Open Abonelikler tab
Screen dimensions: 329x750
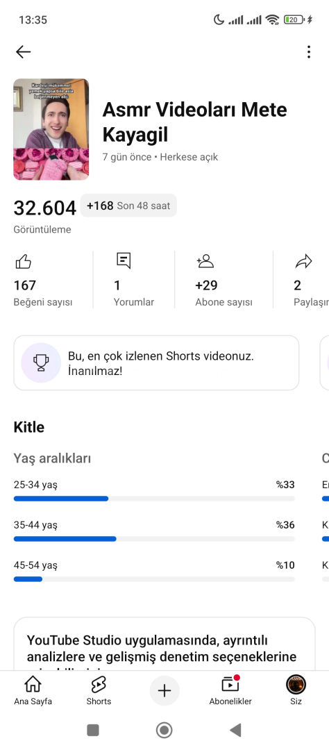click(x=230, y=691)
